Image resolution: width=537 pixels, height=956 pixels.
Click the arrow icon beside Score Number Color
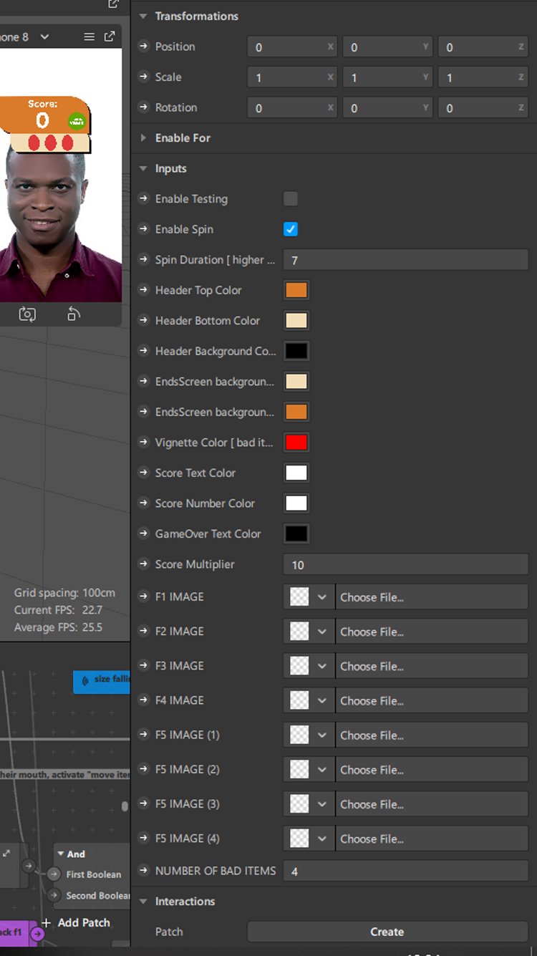point(145,503)
